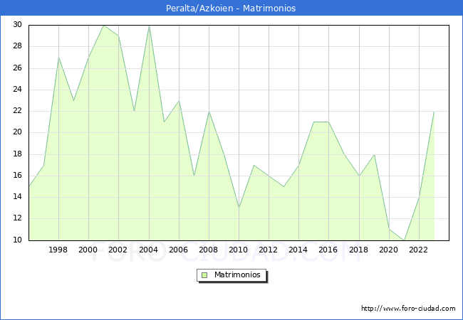Click the 14 y-axis value

pos(17,197)
